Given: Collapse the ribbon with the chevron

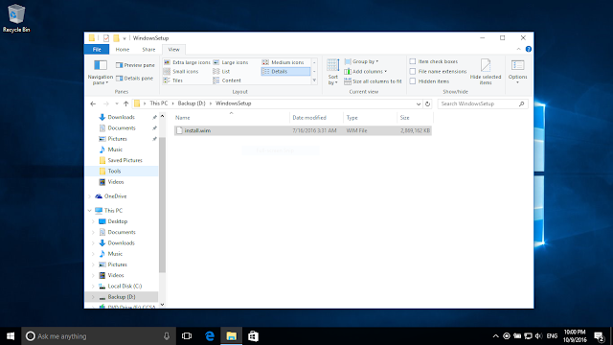Looking at the screenshot, I should point(518,49).
